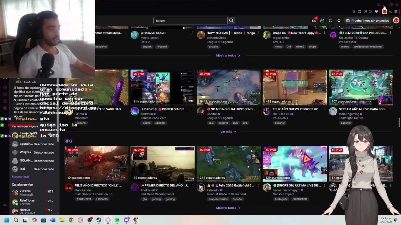This screenshot has width=401, height=225.
Task: Click the search magnifier button beside Buscar
Action: coord(231,21)
